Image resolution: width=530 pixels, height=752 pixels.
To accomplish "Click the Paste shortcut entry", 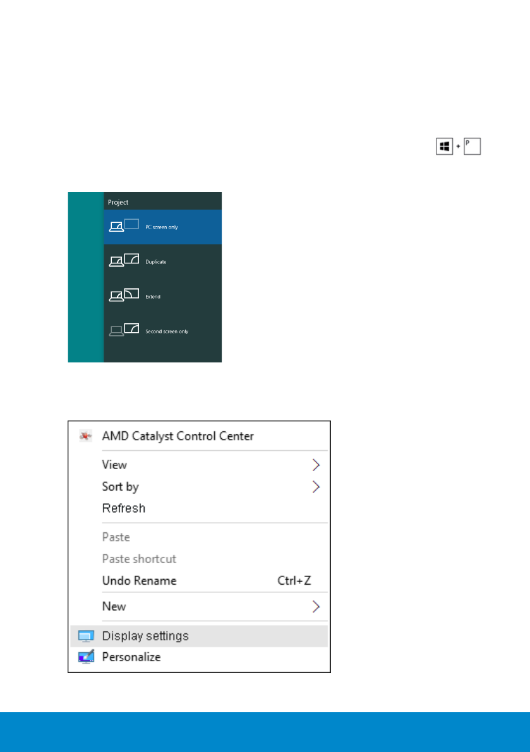I will (139, 559).
